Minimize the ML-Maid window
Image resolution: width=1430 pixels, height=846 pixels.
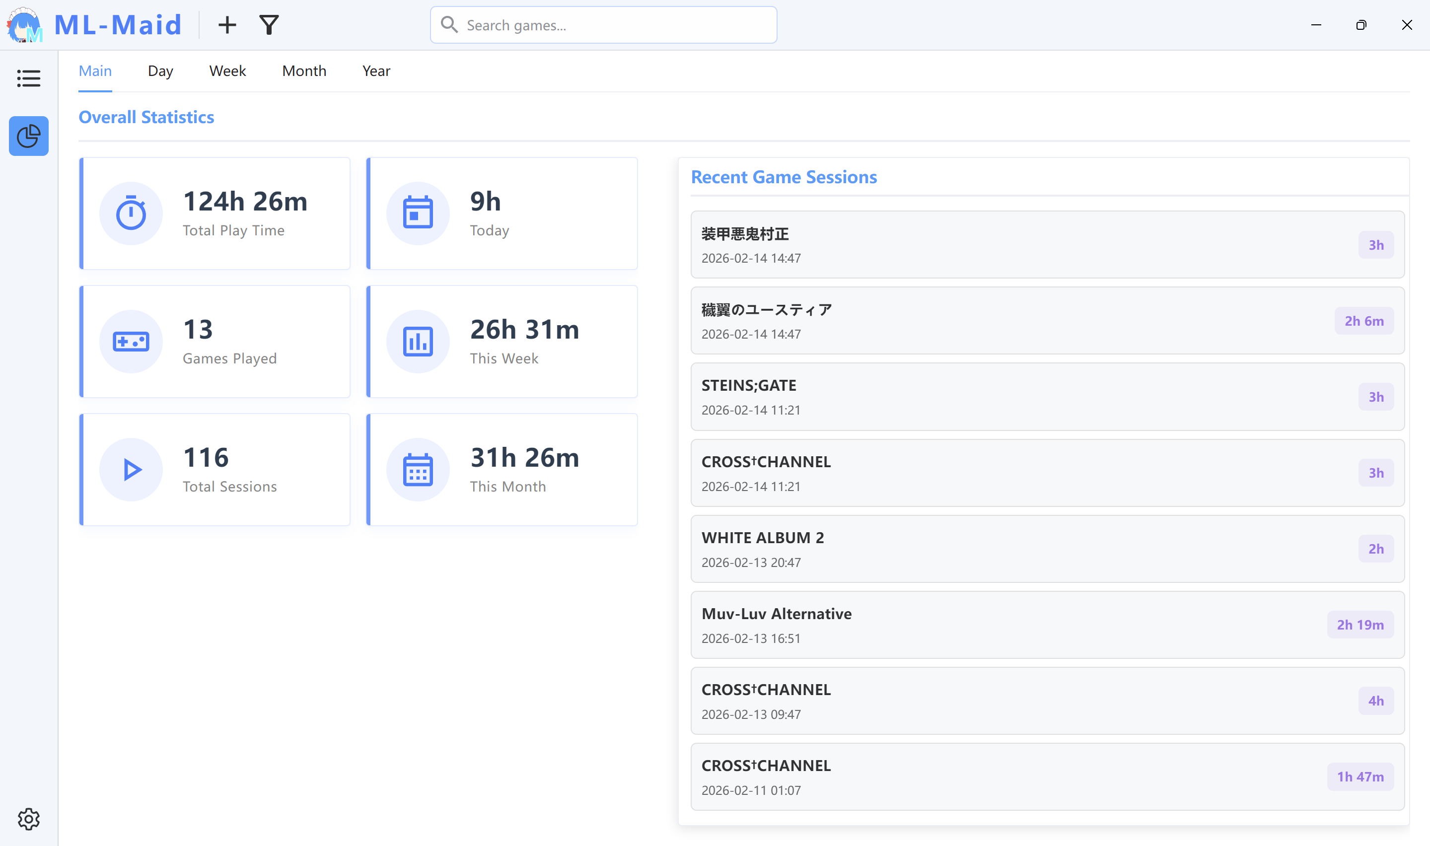point(1316,25)
